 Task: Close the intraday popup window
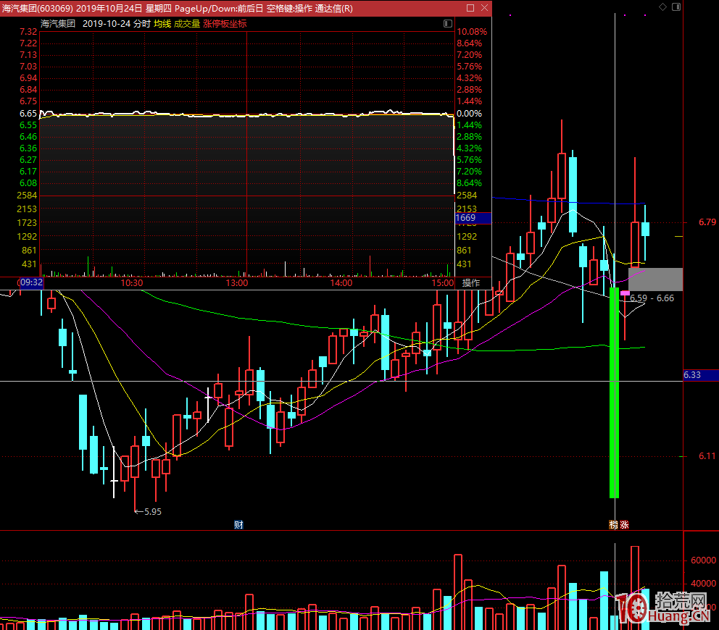pyautogui.click(x=483, y=8)
